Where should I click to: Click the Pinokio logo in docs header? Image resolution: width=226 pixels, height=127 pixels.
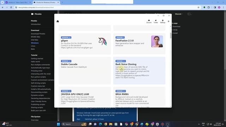[x=36, y=14]
